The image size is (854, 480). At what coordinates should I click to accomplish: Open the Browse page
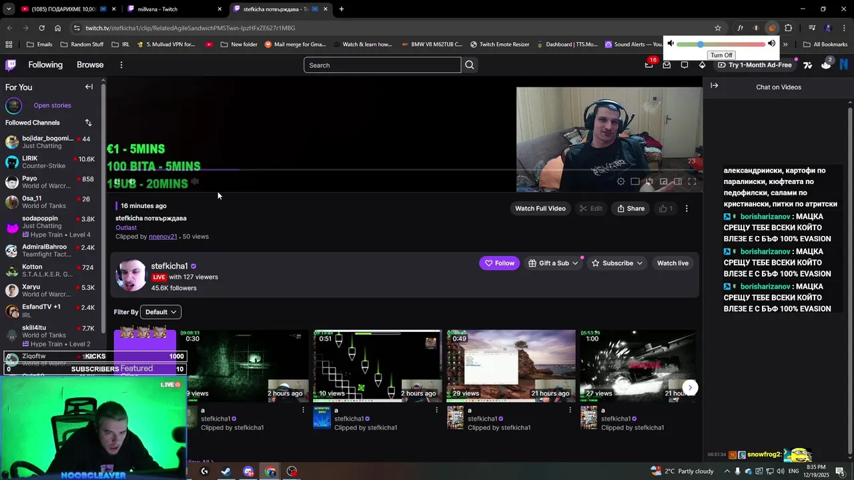(x=90, y=65)
